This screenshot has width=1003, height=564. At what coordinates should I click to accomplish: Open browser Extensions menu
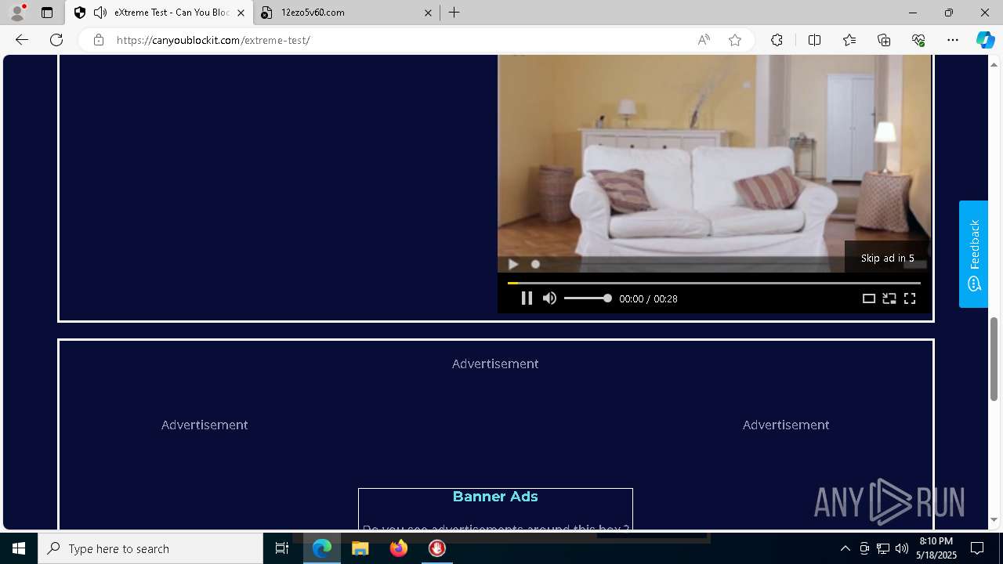click(777, 40)
